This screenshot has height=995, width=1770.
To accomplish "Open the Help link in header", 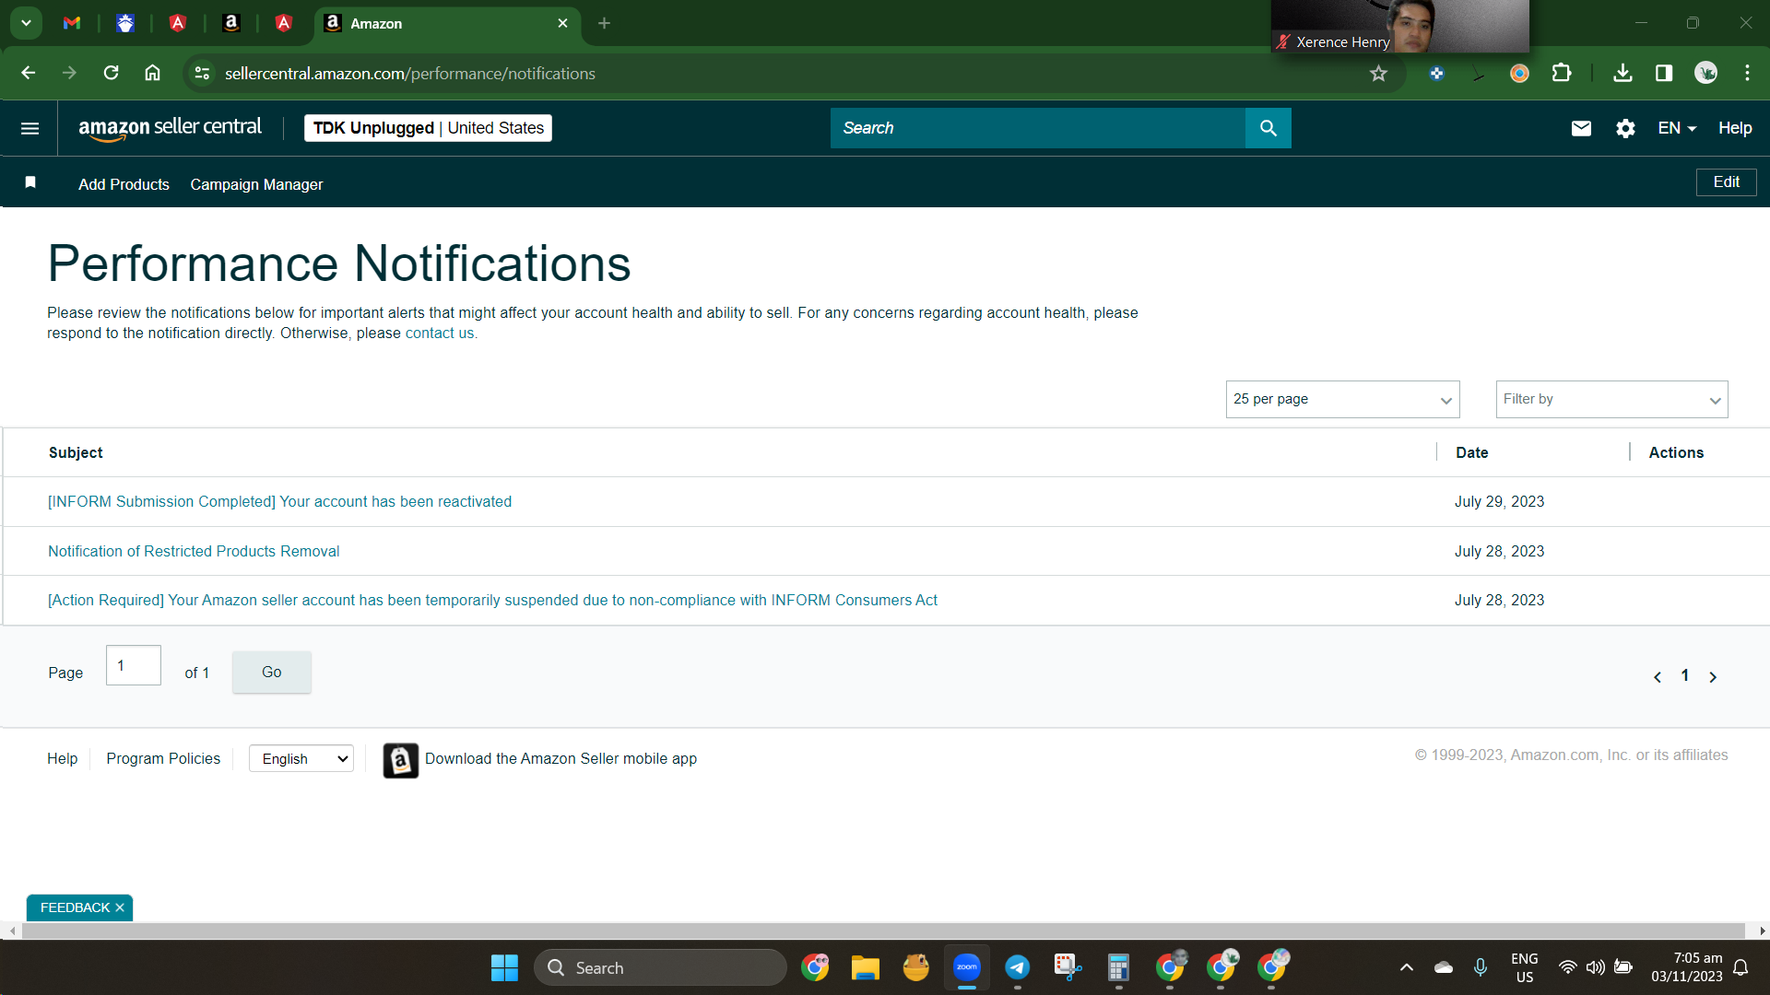I will tap(1735, 128).
